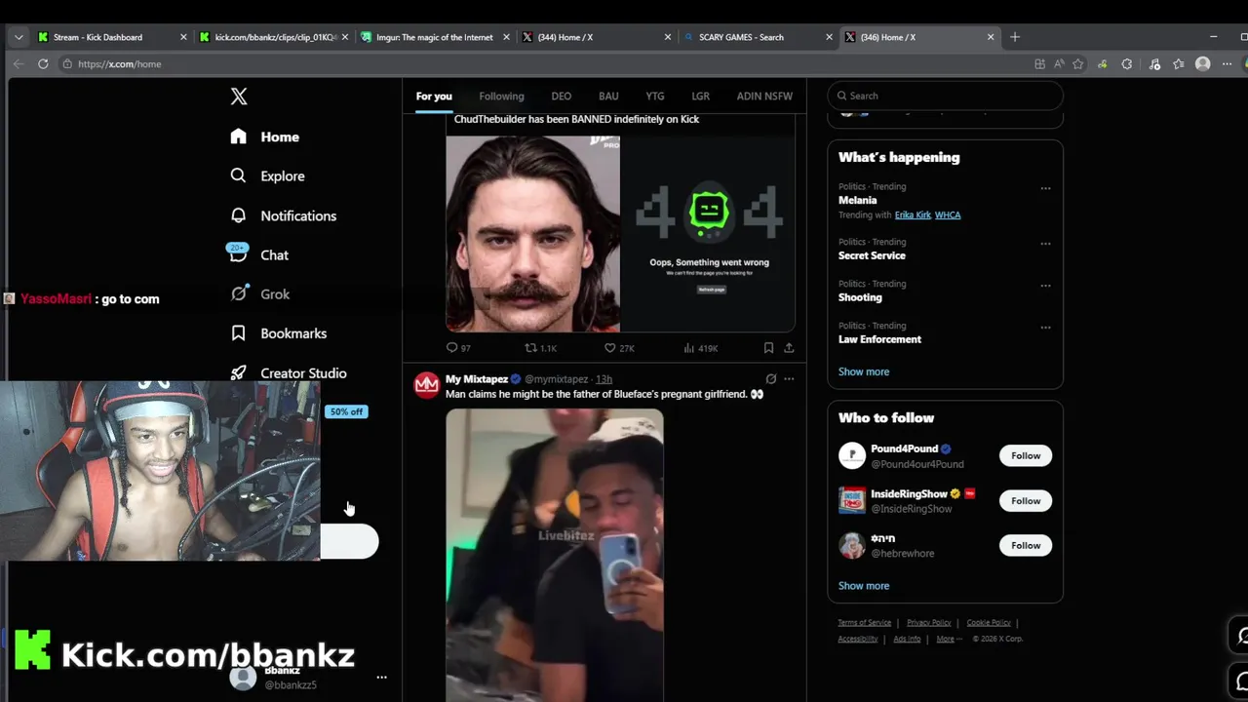This screenshot has width=1248, height=702.
Task: Follow Pound4Pound
Action: click(x=1026, y=455)
